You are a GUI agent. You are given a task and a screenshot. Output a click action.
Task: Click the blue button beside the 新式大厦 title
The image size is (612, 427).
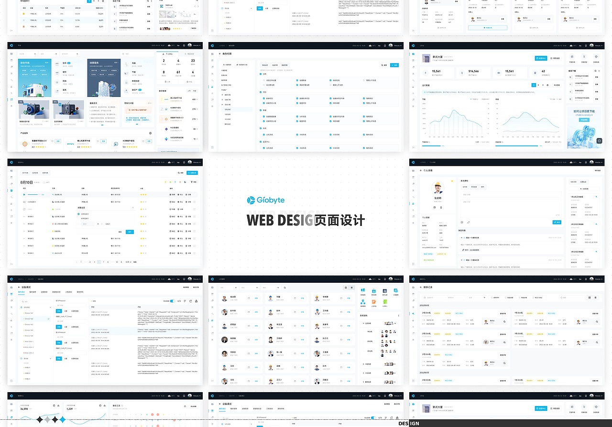tap(541, 58)
